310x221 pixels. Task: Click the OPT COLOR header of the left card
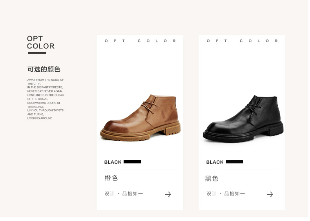[141, 41]
